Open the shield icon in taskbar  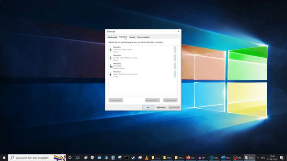pyautogui.click(x=92, y=157)
